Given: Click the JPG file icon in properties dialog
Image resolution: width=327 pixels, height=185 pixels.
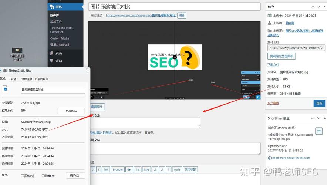Looking at the screenshot, I should [x=6, y=89].
